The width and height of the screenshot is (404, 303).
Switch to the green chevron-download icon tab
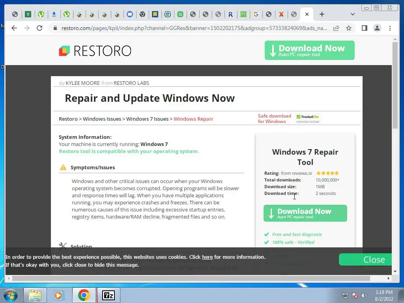pyautogui.click(x=28, y=14)
